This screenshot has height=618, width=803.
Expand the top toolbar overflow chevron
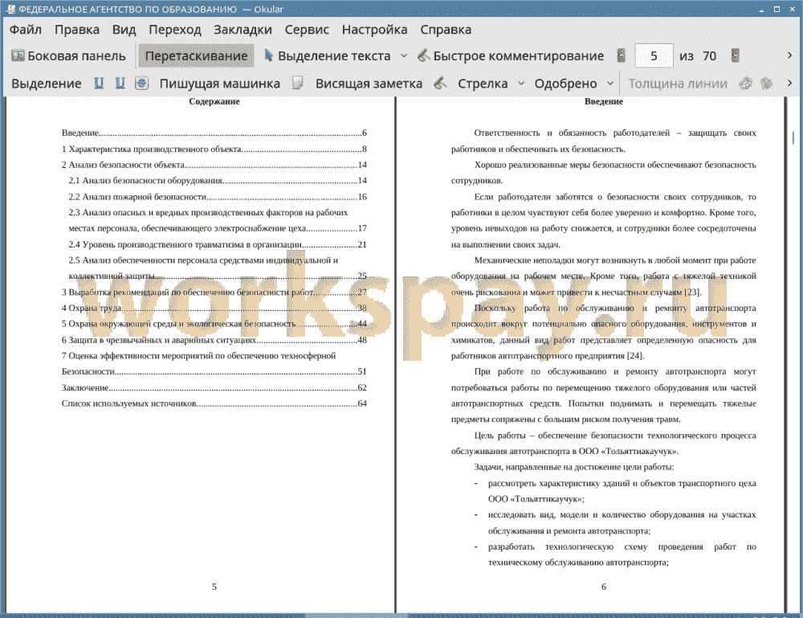[789, 55]
